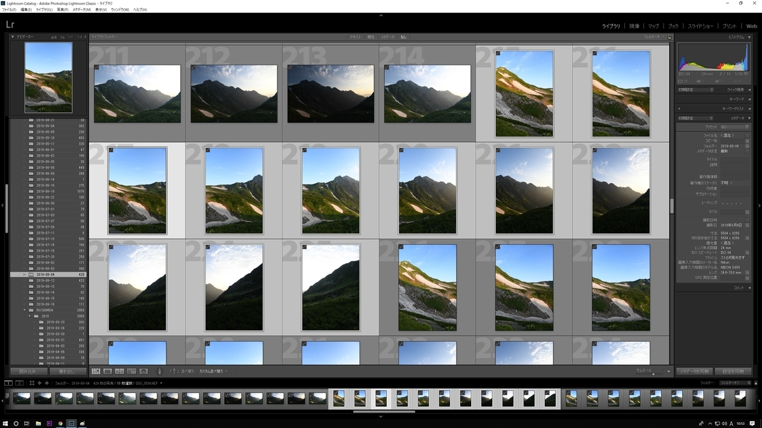Viewport: 762px width, 428px height.
Task: Open People view icon
Action: click(x=144, y=372)
